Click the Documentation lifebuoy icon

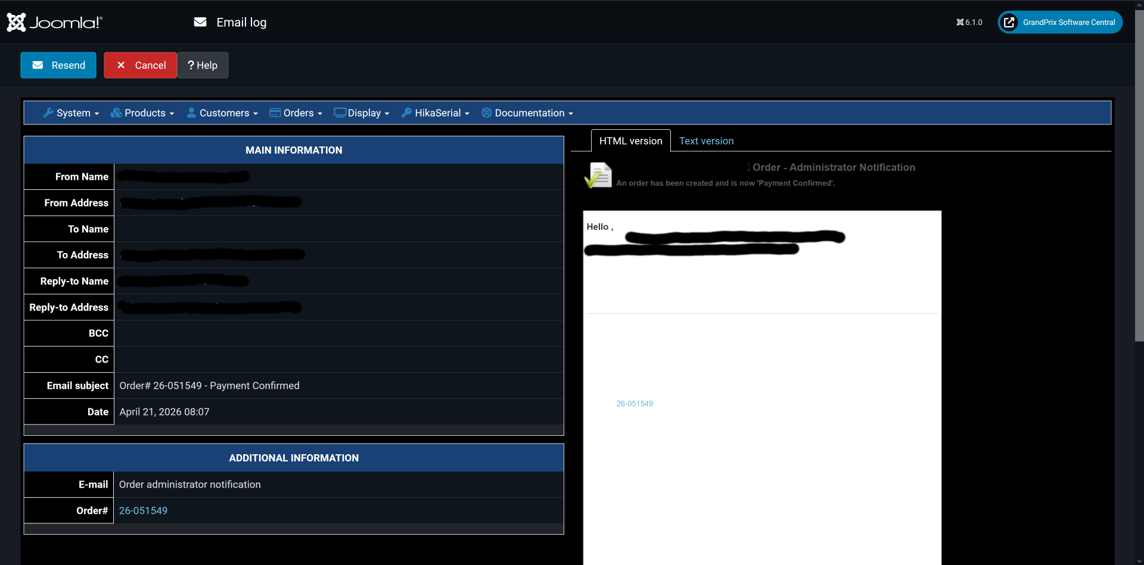point(487,113)
